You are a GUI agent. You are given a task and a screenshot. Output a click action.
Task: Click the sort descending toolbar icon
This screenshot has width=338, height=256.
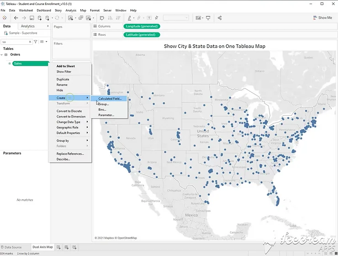coord(118,18)
